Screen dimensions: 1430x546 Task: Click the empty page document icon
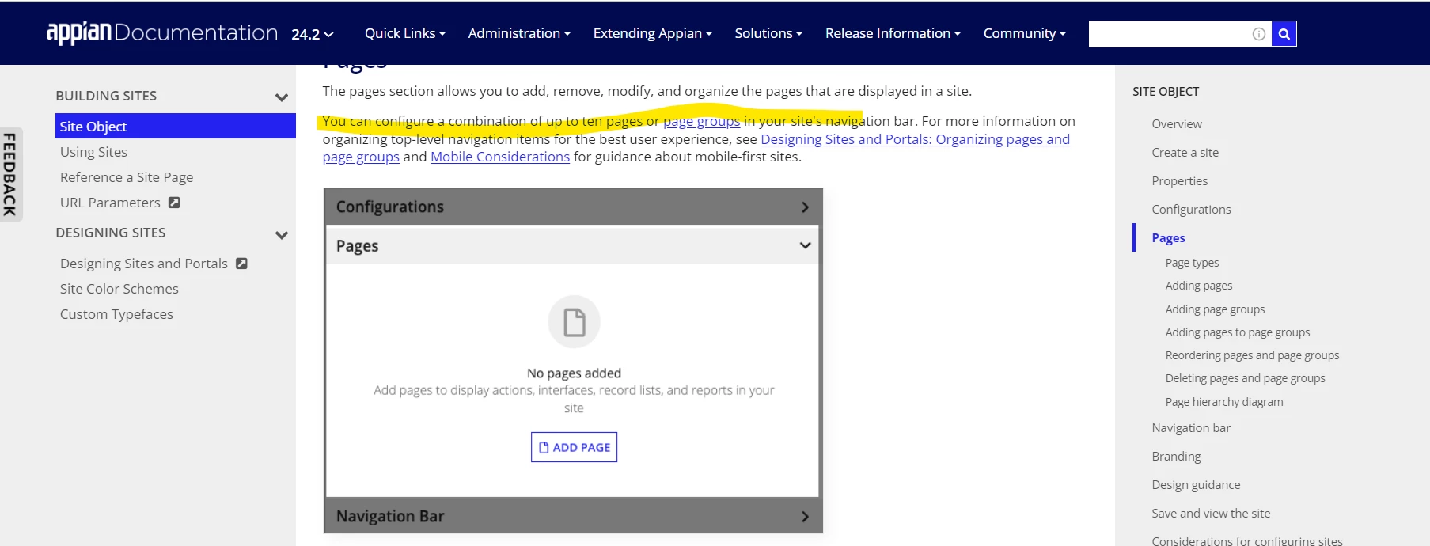574,322
